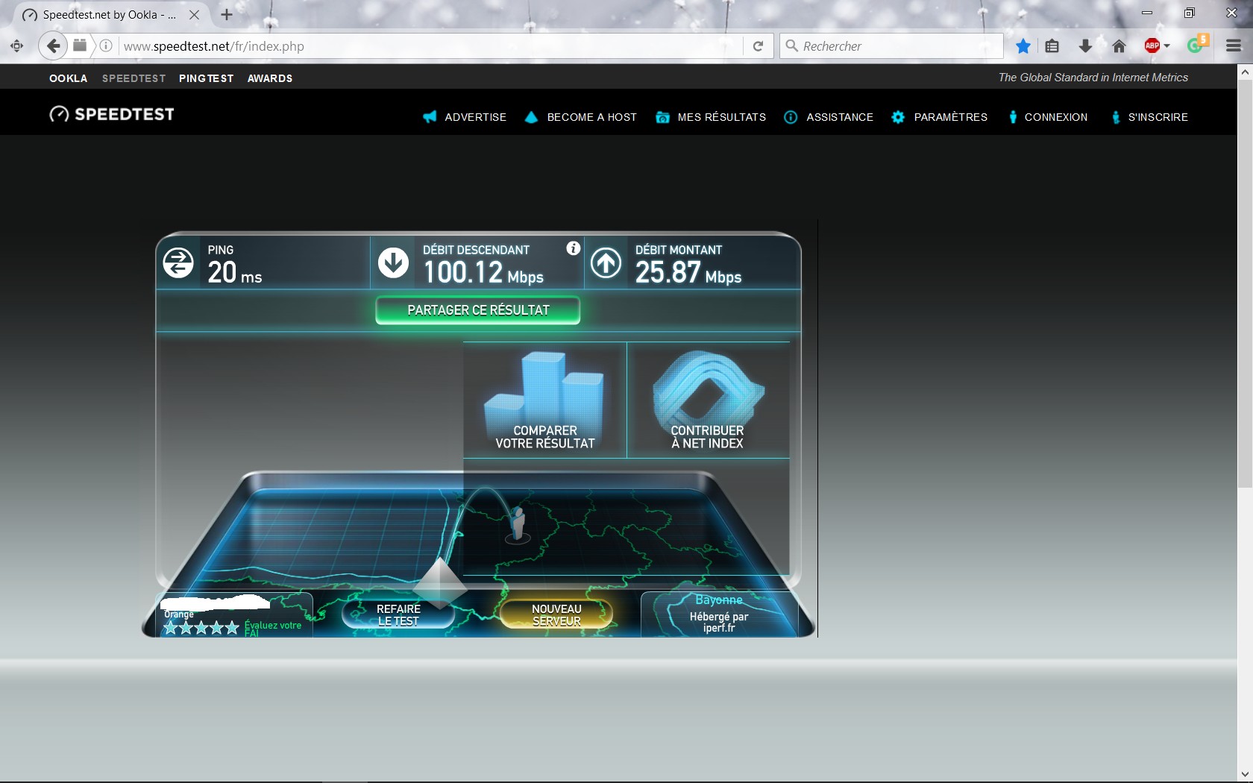
Task: Open the Firefox downloads arrow icon
Action: pyautogui.click(x=1085, y=46)
